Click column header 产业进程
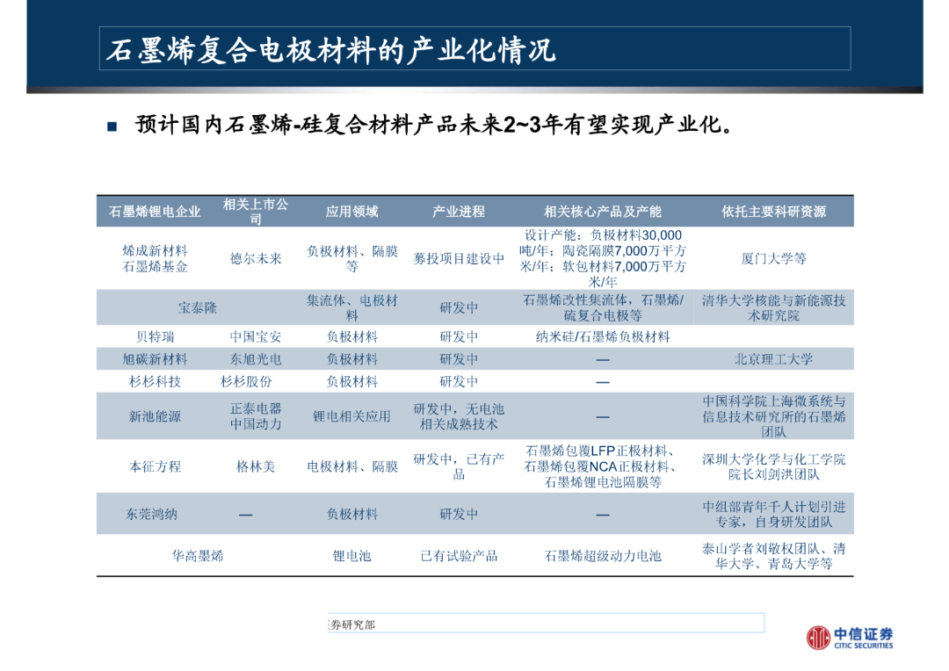 pyautogui.click(x=458, y=211)
